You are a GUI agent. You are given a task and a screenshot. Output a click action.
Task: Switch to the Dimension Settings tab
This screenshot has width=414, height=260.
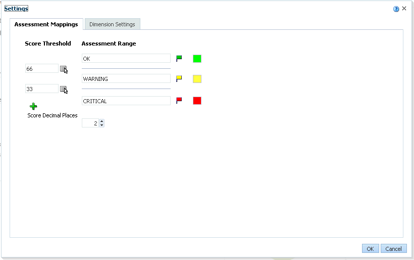click(112, 24)
